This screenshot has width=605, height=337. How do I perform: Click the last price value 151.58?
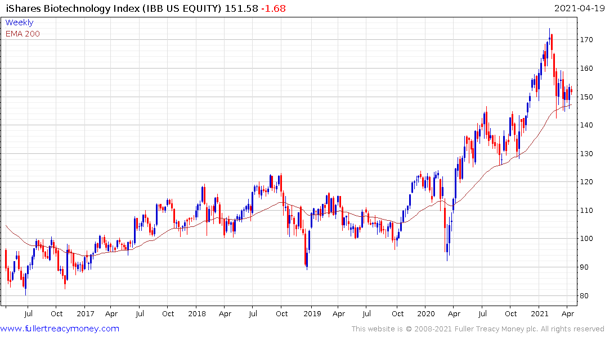point(241,8)
